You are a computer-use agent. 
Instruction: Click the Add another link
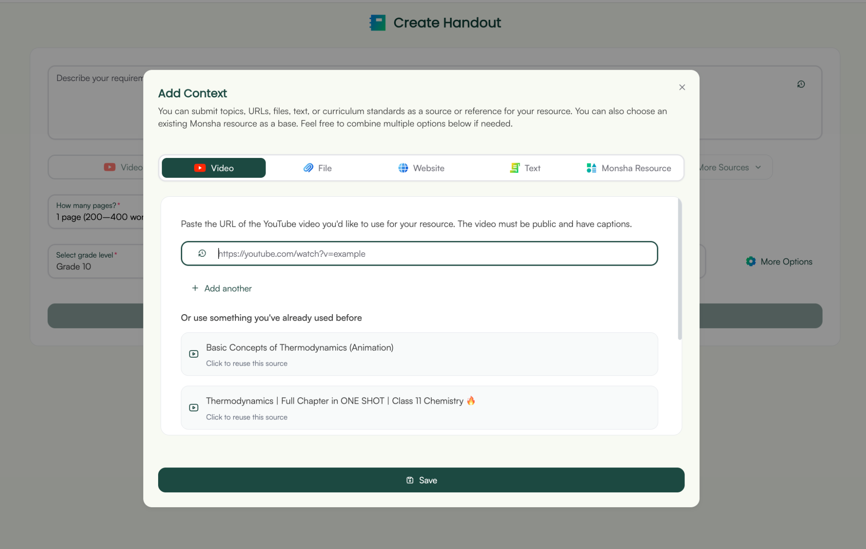point(221,288)
